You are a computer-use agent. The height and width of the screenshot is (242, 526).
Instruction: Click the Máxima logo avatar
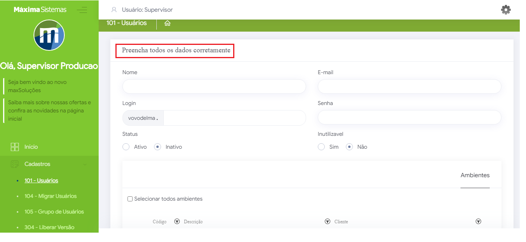[x=49, y=35]
